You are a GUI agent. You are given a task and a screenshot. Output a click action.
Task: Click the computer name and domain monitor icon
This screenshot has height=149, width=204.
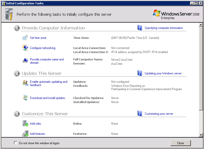[25, 60]
